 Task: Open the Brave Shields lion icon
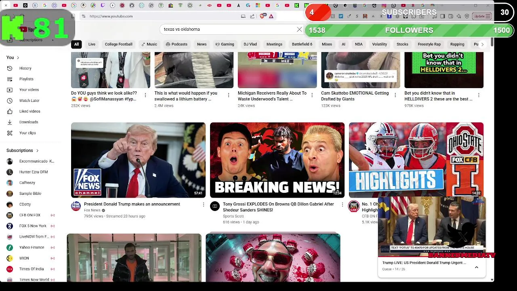coord(263,16)
